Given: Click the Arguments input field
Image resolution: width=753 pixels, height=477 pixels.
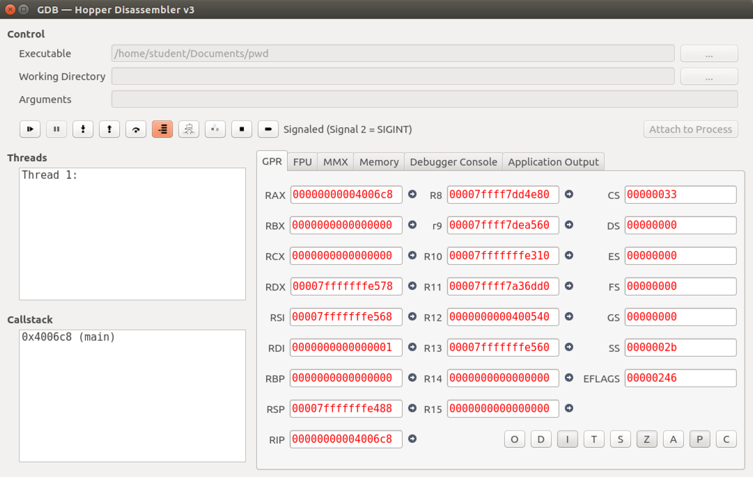Looking at the screenshot, I should 424,99.
